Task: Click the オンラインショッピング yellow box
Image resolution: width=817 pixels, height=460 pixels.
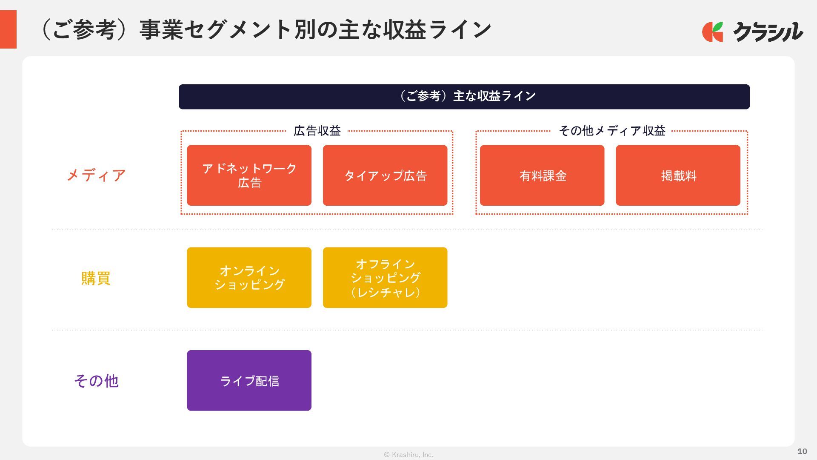Action: (249, 278)
